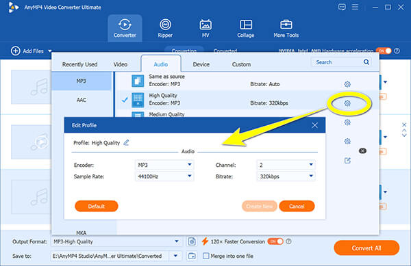Close the Edit Profile dialog

pyautogui.click(x=315, y=125)
